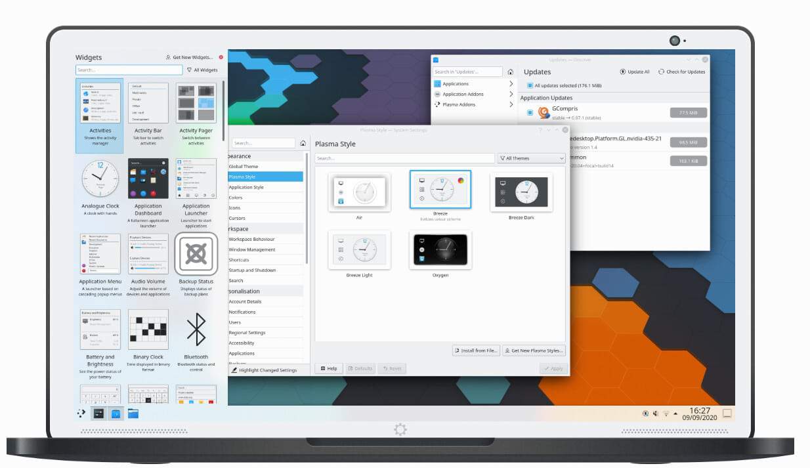
Task: Open Window Management settings
Action: click(x=266, y=249)
